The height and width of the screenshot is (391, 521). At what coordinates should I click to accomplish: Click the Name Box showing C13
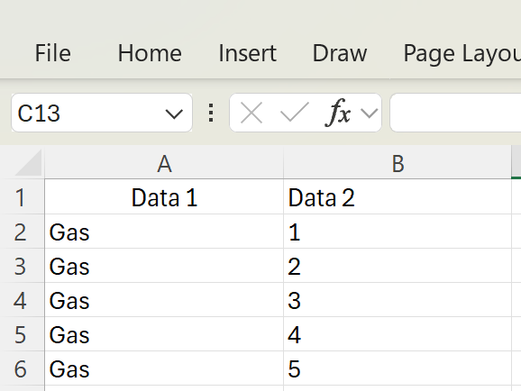[x=102, y=113]
